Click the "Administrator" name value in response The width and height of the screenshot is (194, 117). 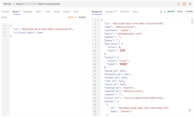125,27
